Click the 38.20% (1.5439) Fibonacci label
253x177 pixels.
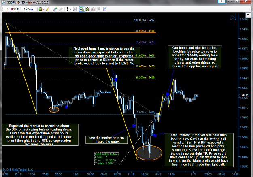pyautogui.click(x=145, y=77)
